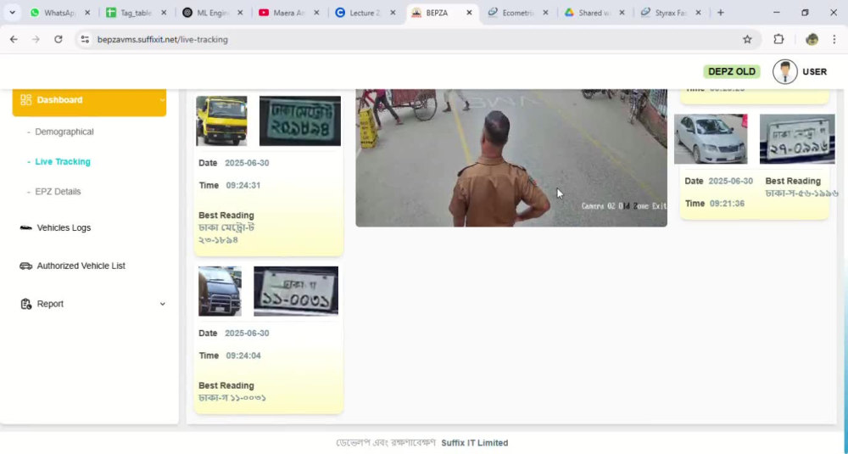Open Authorized Vehicle List page

tap(81, 266)
